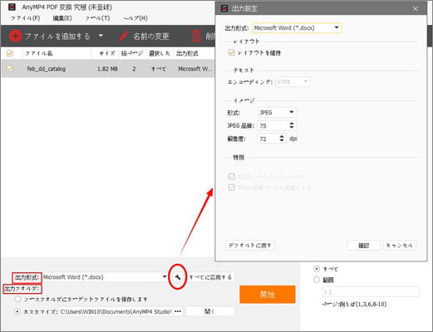The height and width of the screenshot is (332, 433).
Task: Select the カスタマイズ output folder radio button
Action: point(17,311)
